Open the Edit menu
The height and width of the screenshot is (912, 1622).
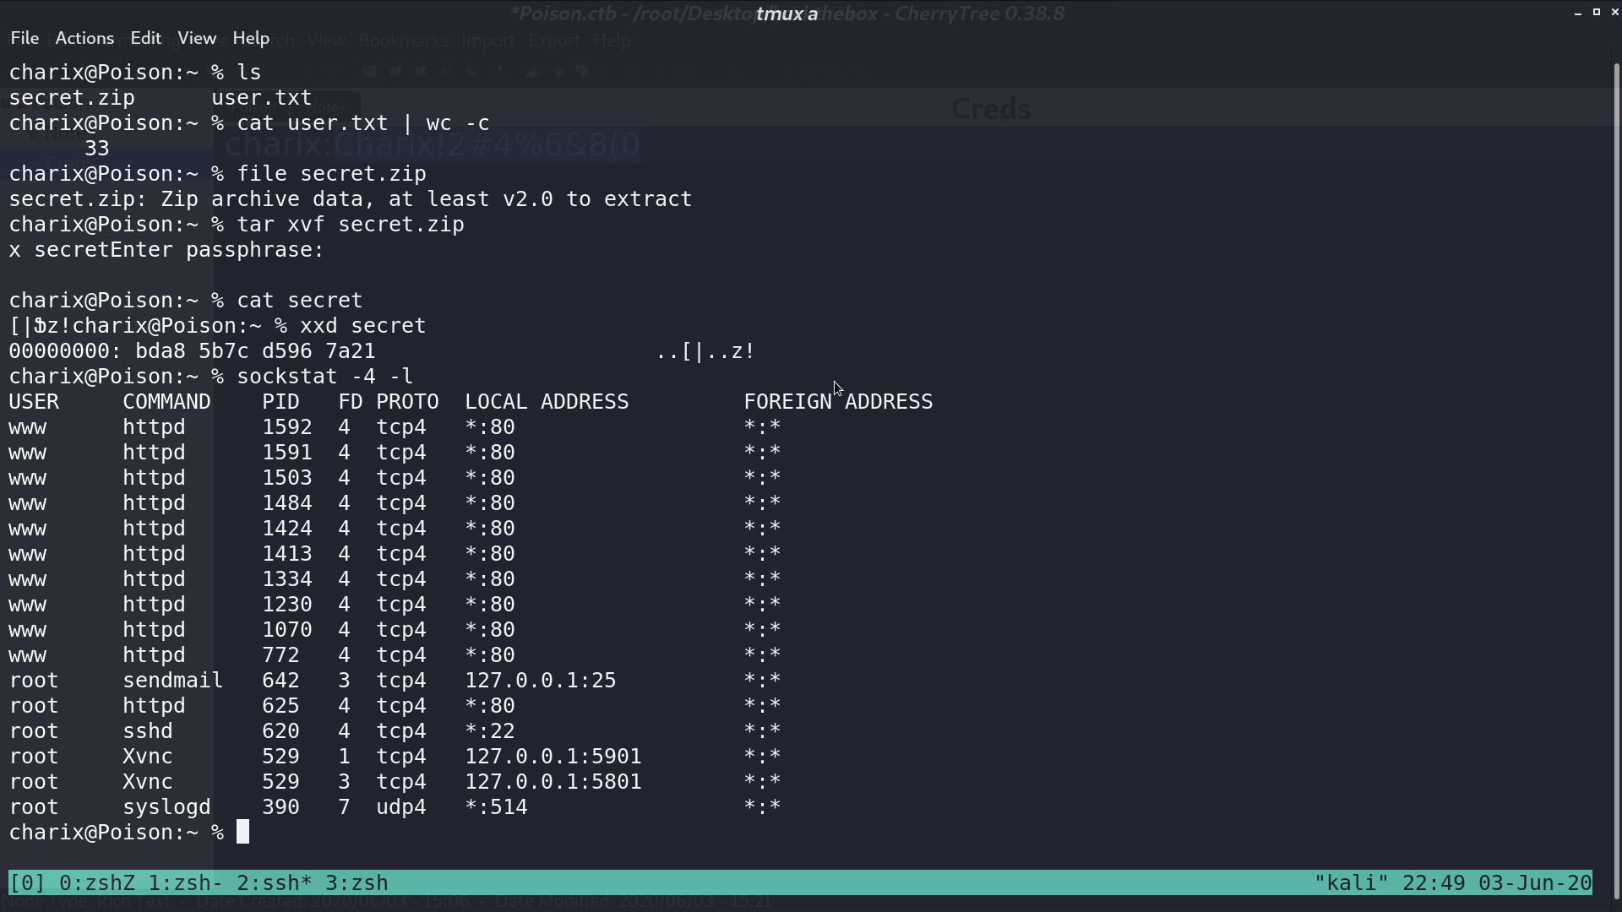[145, 38]
